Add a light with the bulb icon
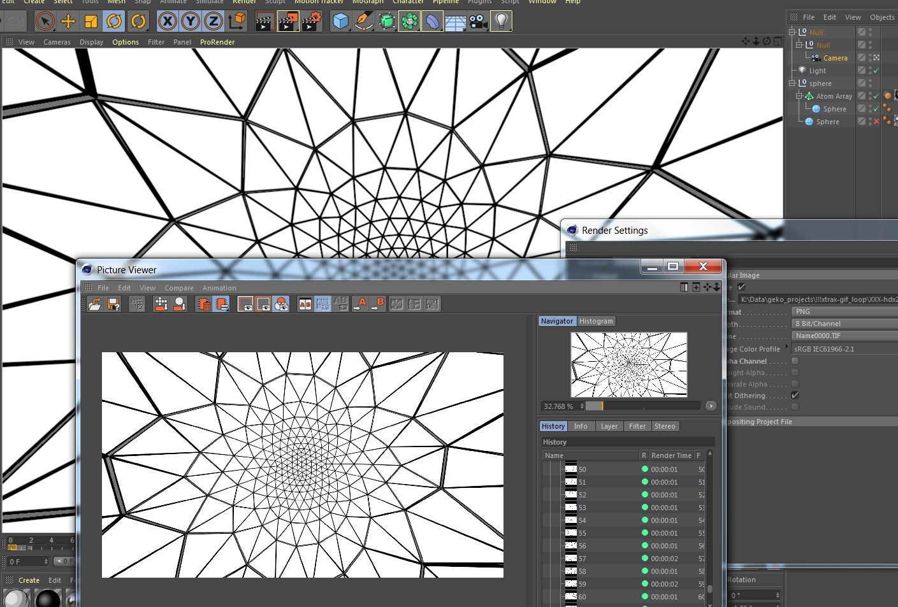This screenshot has height=607, width=898. (502, 22)
